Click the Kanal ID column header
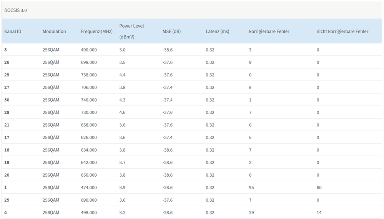The image size is (384, 219). (13, 31)
